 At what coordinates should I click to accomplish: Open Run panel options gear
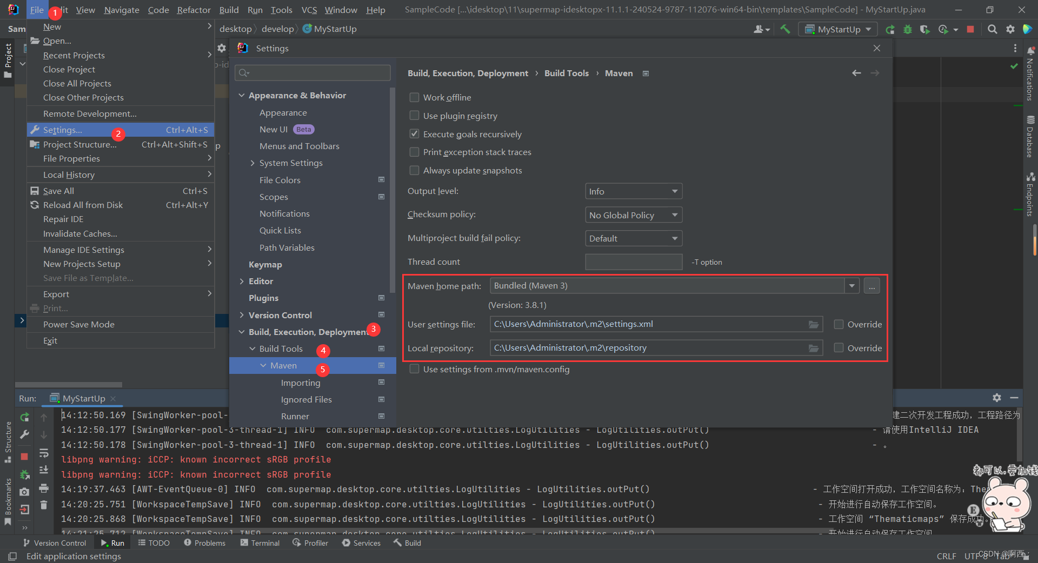pos(996,398)
